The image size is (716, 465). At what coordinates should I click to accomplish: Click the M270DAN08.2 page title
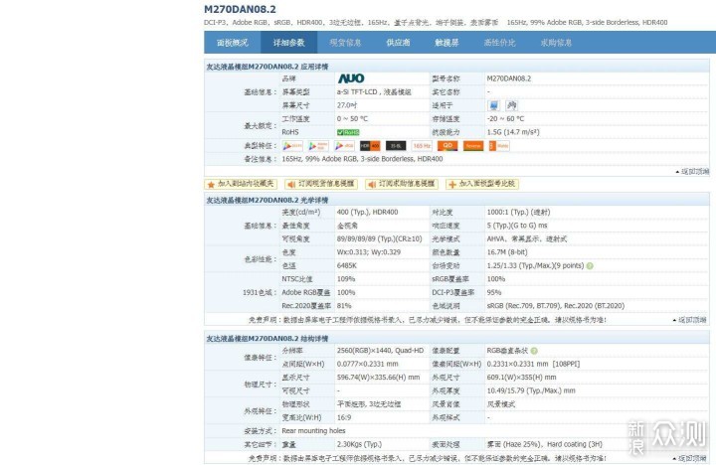click(240, 9)
